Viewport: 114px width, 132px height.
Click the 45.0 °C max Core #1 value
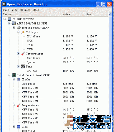click(x=92, y=110)
